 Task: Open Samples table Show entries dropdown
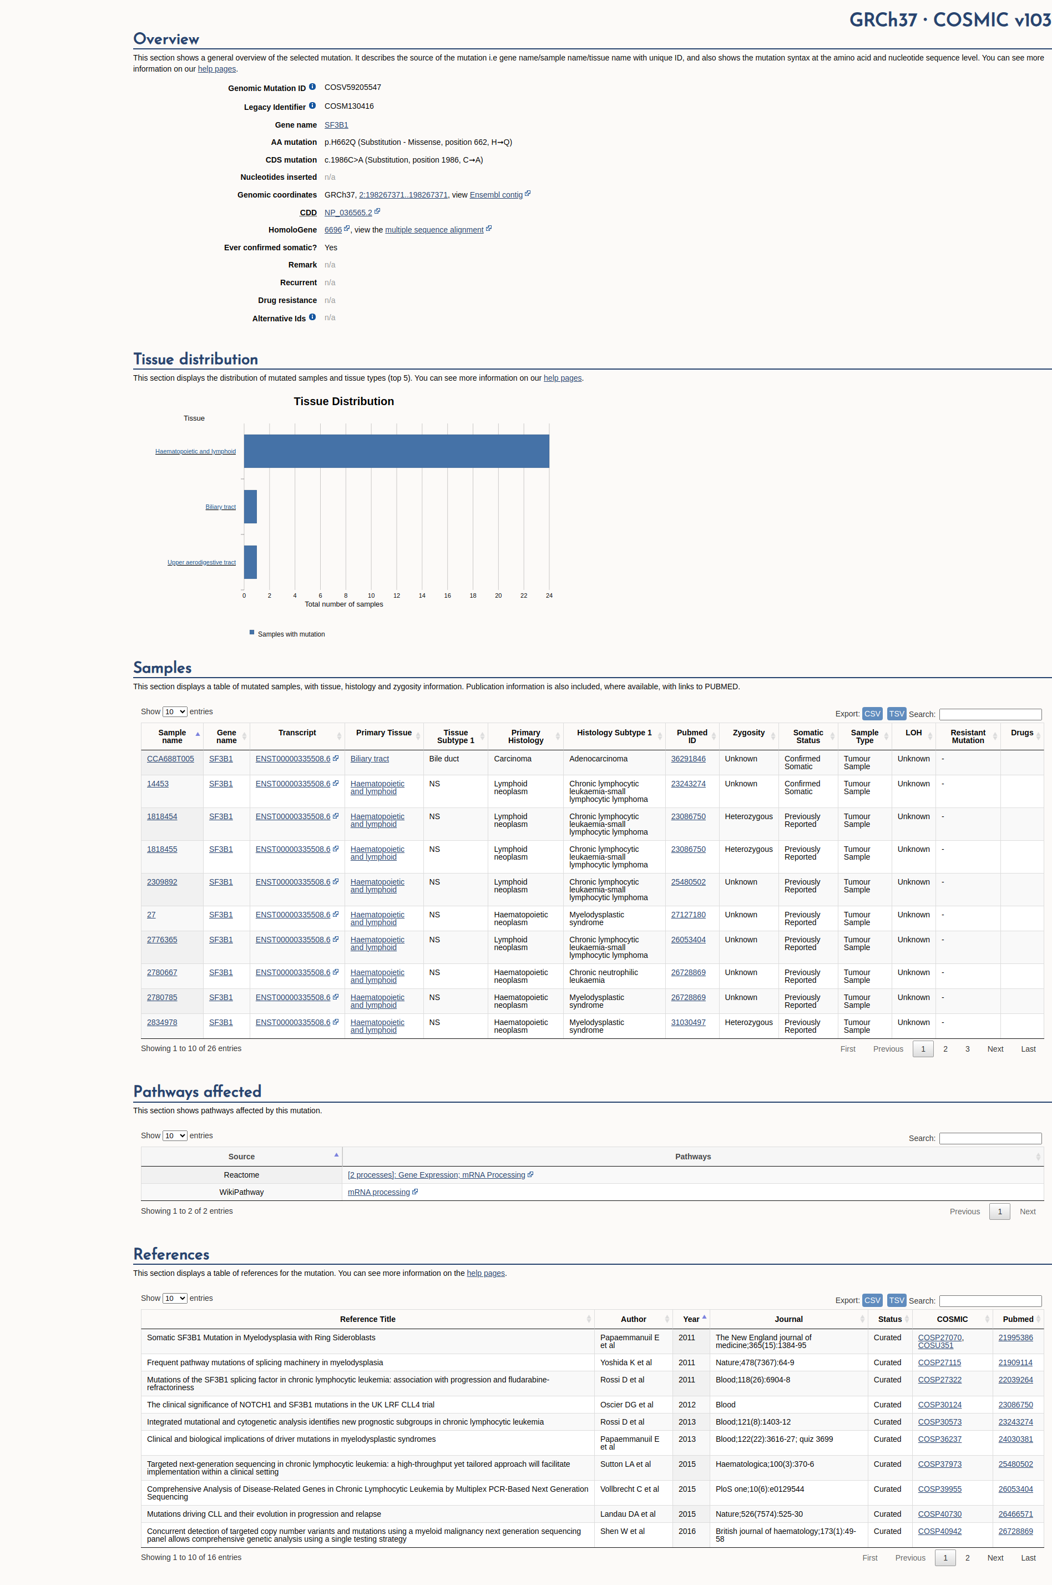pos(174,712)
